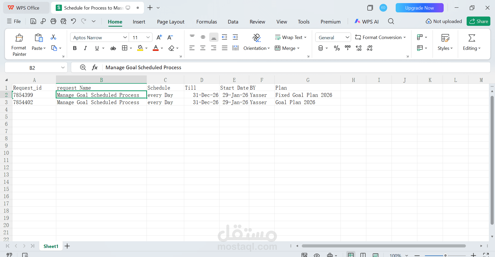
Task: Click the Redo arrow icon
Action: pyautogui.click(x=84, y=21)
